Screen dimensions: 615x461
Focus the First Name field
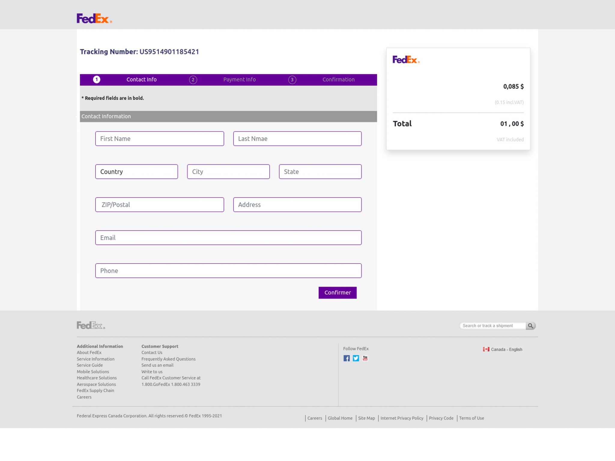(x=159, y=139)
